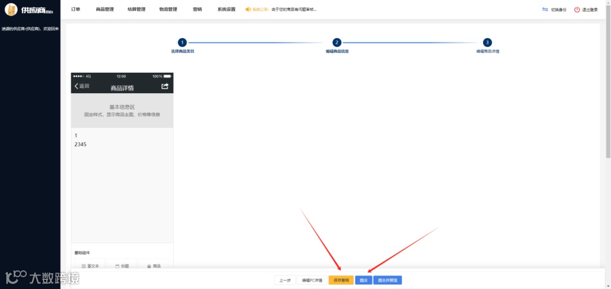Click the 选择商品类目 step label
The width and height of the screenshot is (611, 289).
click(182, 51)
